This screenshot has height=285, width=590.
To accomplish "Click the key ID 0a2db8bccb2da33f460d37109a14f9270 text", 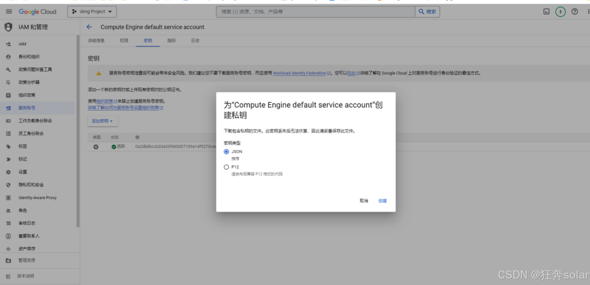I will 175,147.
